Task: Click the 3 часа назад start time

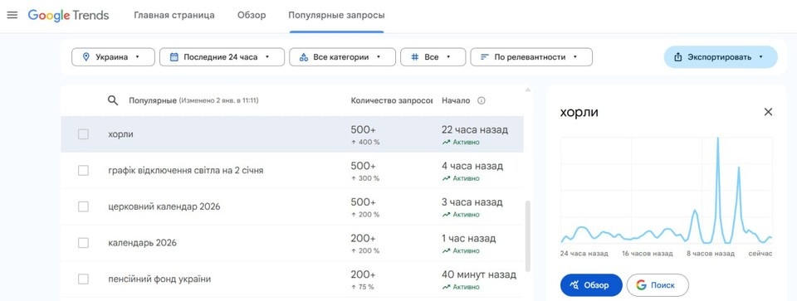Action: coord(472,202)
